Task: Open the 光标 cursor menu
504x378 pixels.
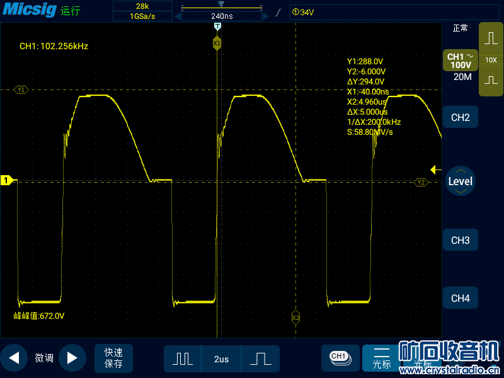Action: [x=382, y=358]
